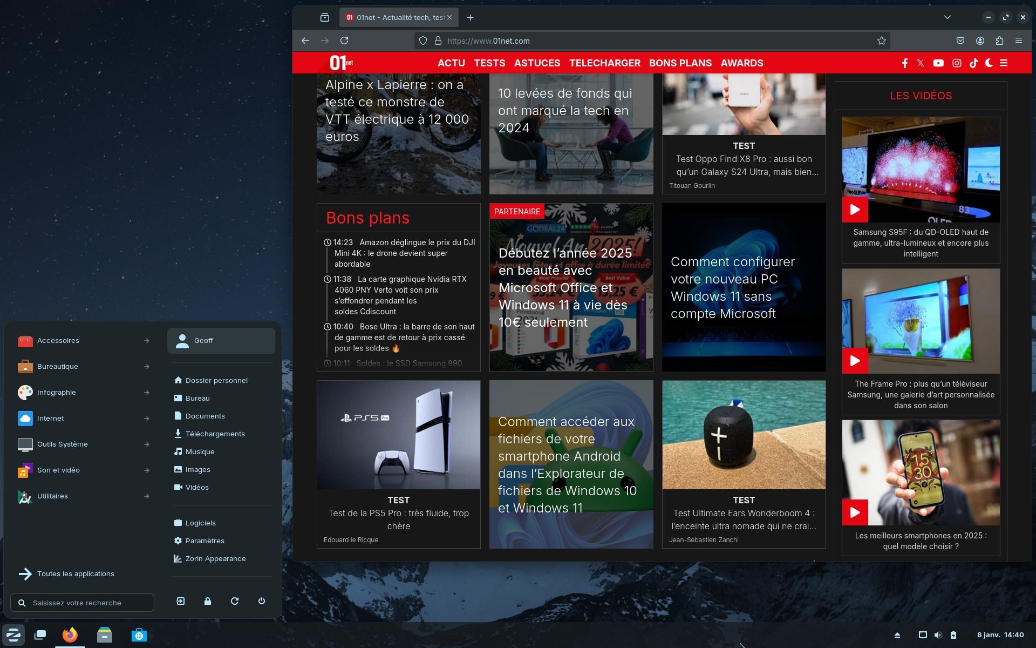Open the X (Twitter) icon in 01net header
This screenshot has height=648, width=1036.
921,63
